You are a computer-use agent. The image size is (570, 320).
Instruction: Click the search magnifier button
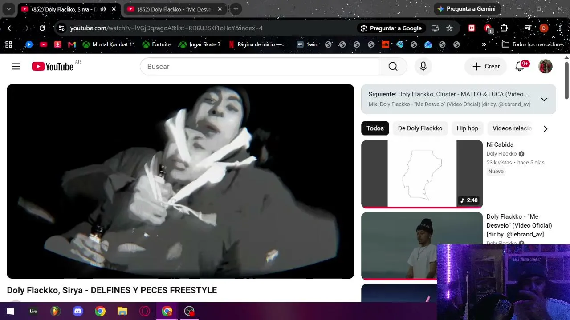[393, 66]
